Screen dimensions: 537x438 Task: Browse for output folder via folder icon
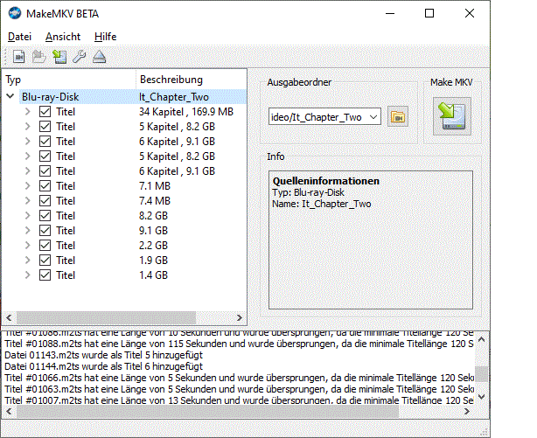coord(398,117)
